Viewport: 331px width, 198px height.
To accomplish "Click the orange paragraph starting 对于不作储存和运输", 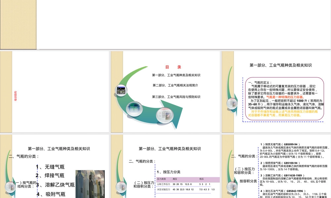I will (283, 114).
